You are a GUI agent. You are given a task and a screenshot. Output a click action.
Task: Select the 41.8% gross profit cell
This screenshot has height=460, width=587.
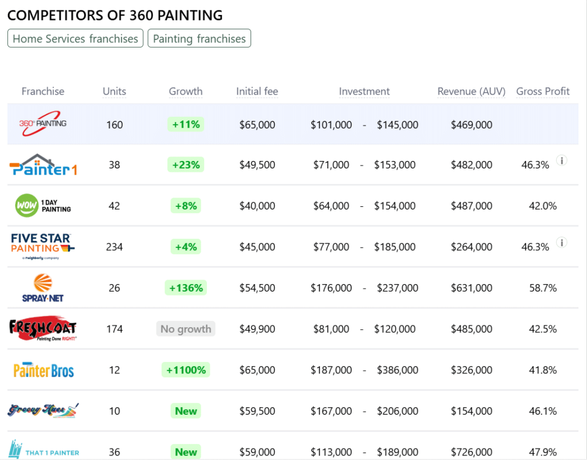(542, 370)
